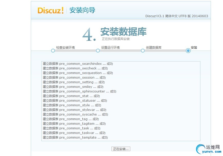Select the pre_common_syscache log line
The height and width of the screenshot is (156, 223).
pyautogui.click(x=75, y=115)
